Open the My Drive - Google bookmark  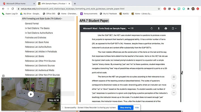click(x=30, y=14)
